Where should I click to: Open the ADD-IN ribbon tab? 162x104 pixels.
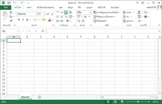pos(102,7)
